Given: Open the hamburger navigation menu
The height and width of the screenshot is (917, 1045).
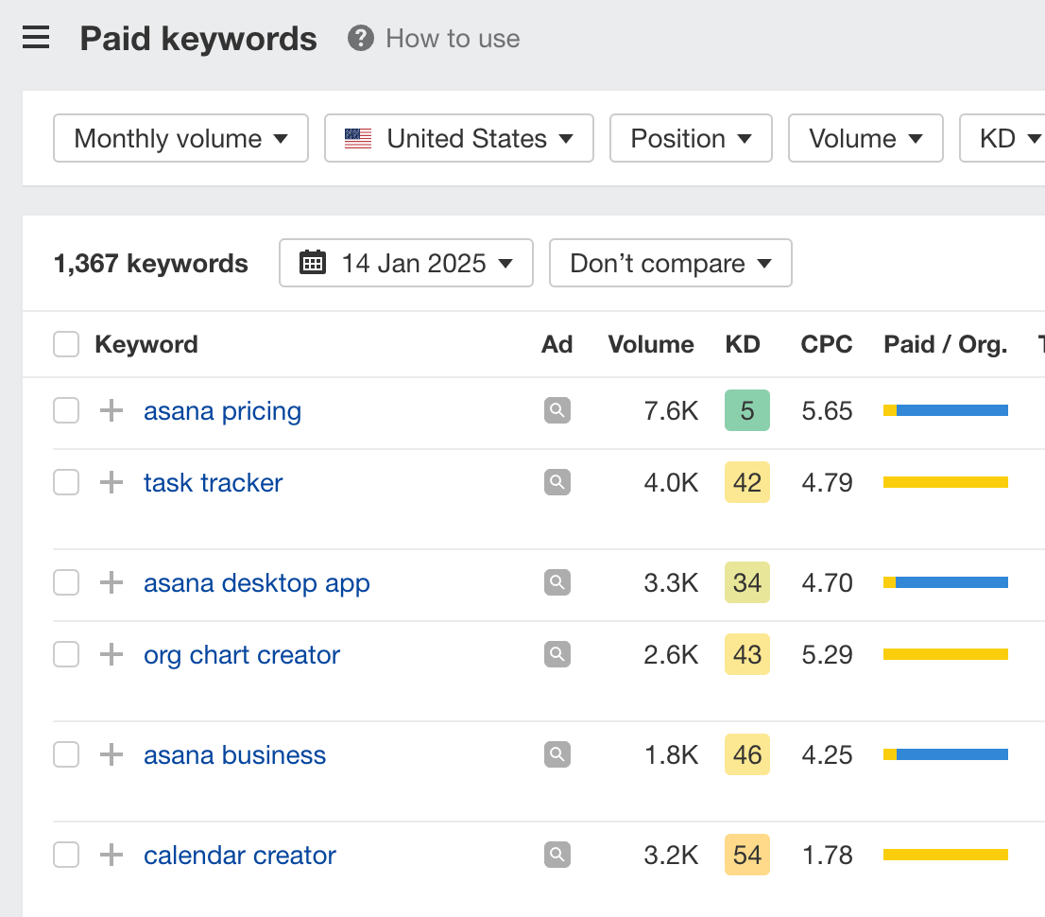Looking at the screenshot, I should click(35, 38).
